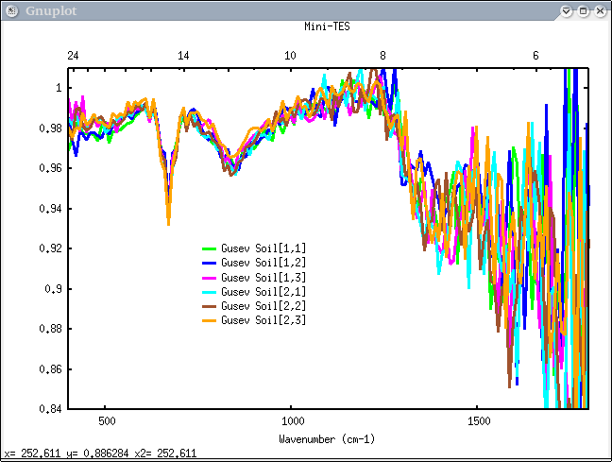The width and height of the screenshot is (612, 462).
Task: Maximize the Gnuplot window
Action: (583, 11)
